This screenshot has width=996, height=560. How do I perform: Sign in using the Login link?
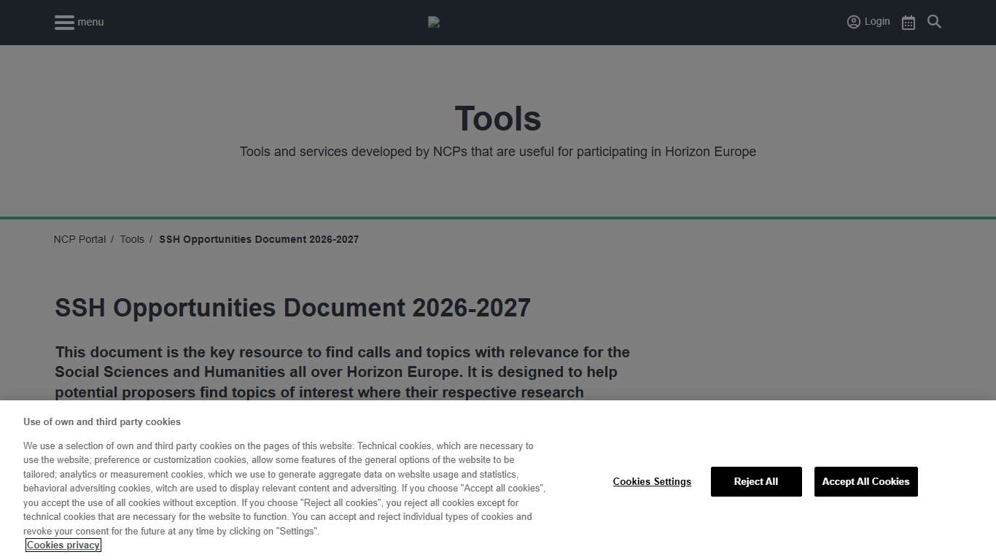coord(877,21)
